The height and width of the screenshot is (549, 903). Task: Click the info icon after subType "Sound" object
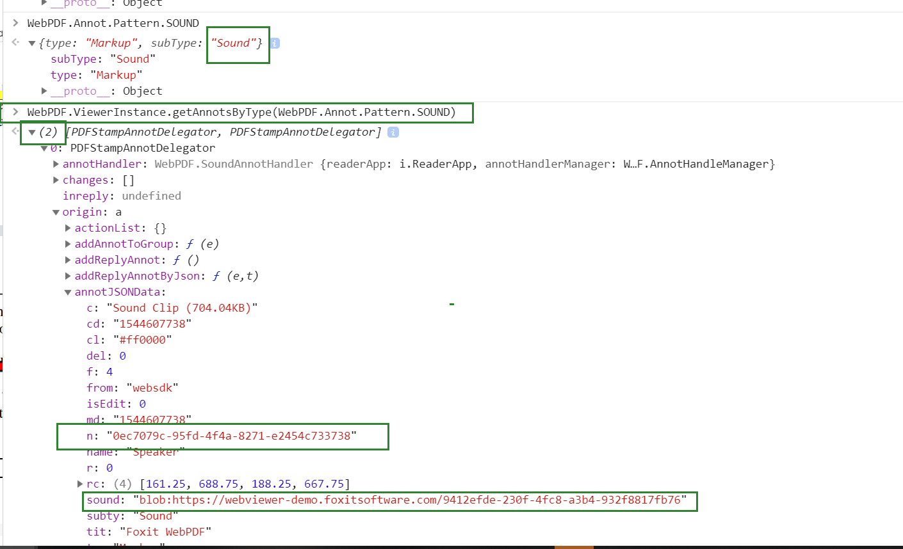coord(275,44)
